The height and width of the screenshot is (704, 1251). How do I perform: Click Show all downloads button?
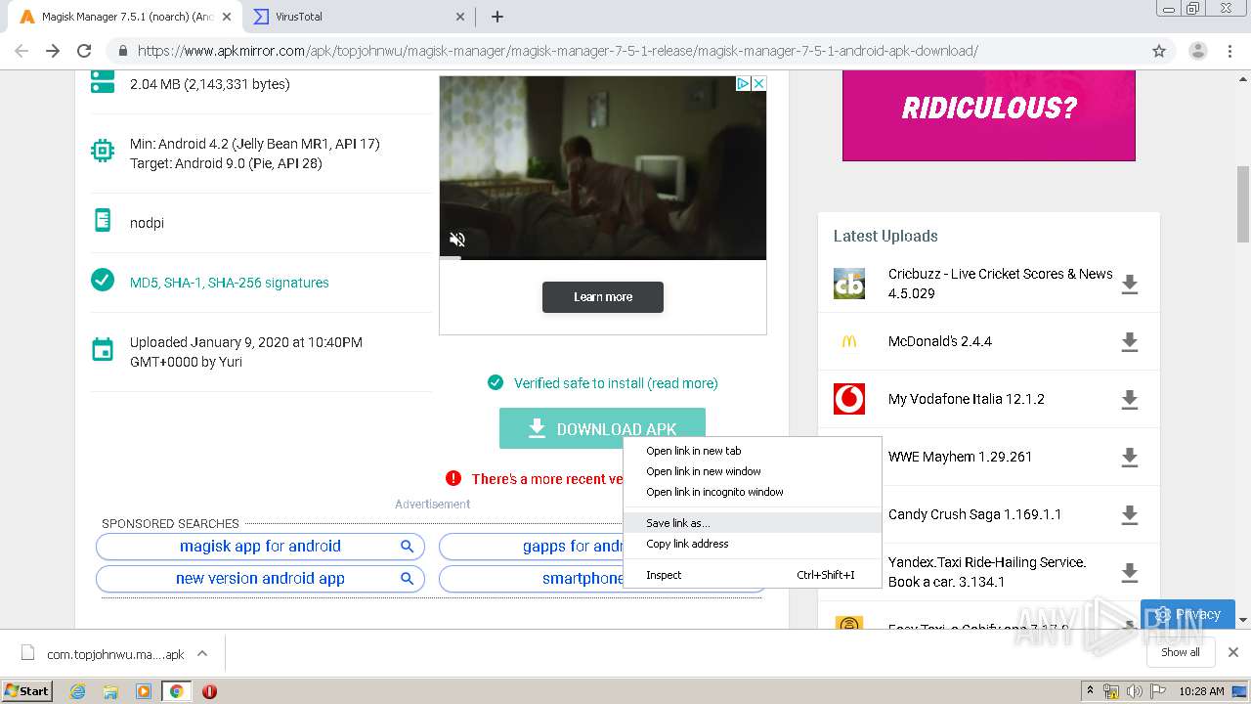[1180, 652]
